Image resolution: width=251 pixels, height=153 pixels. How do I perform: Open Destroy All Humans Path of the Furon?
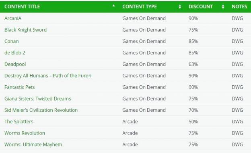click(48, 76)
